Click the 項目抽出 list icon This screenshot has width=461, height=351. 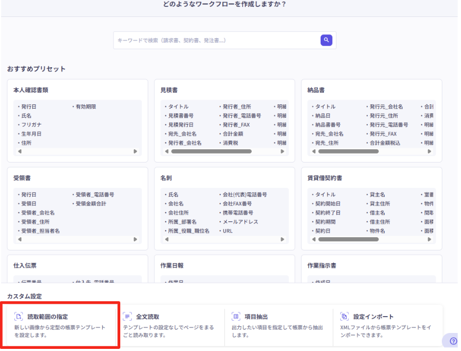tap(236, 317)
